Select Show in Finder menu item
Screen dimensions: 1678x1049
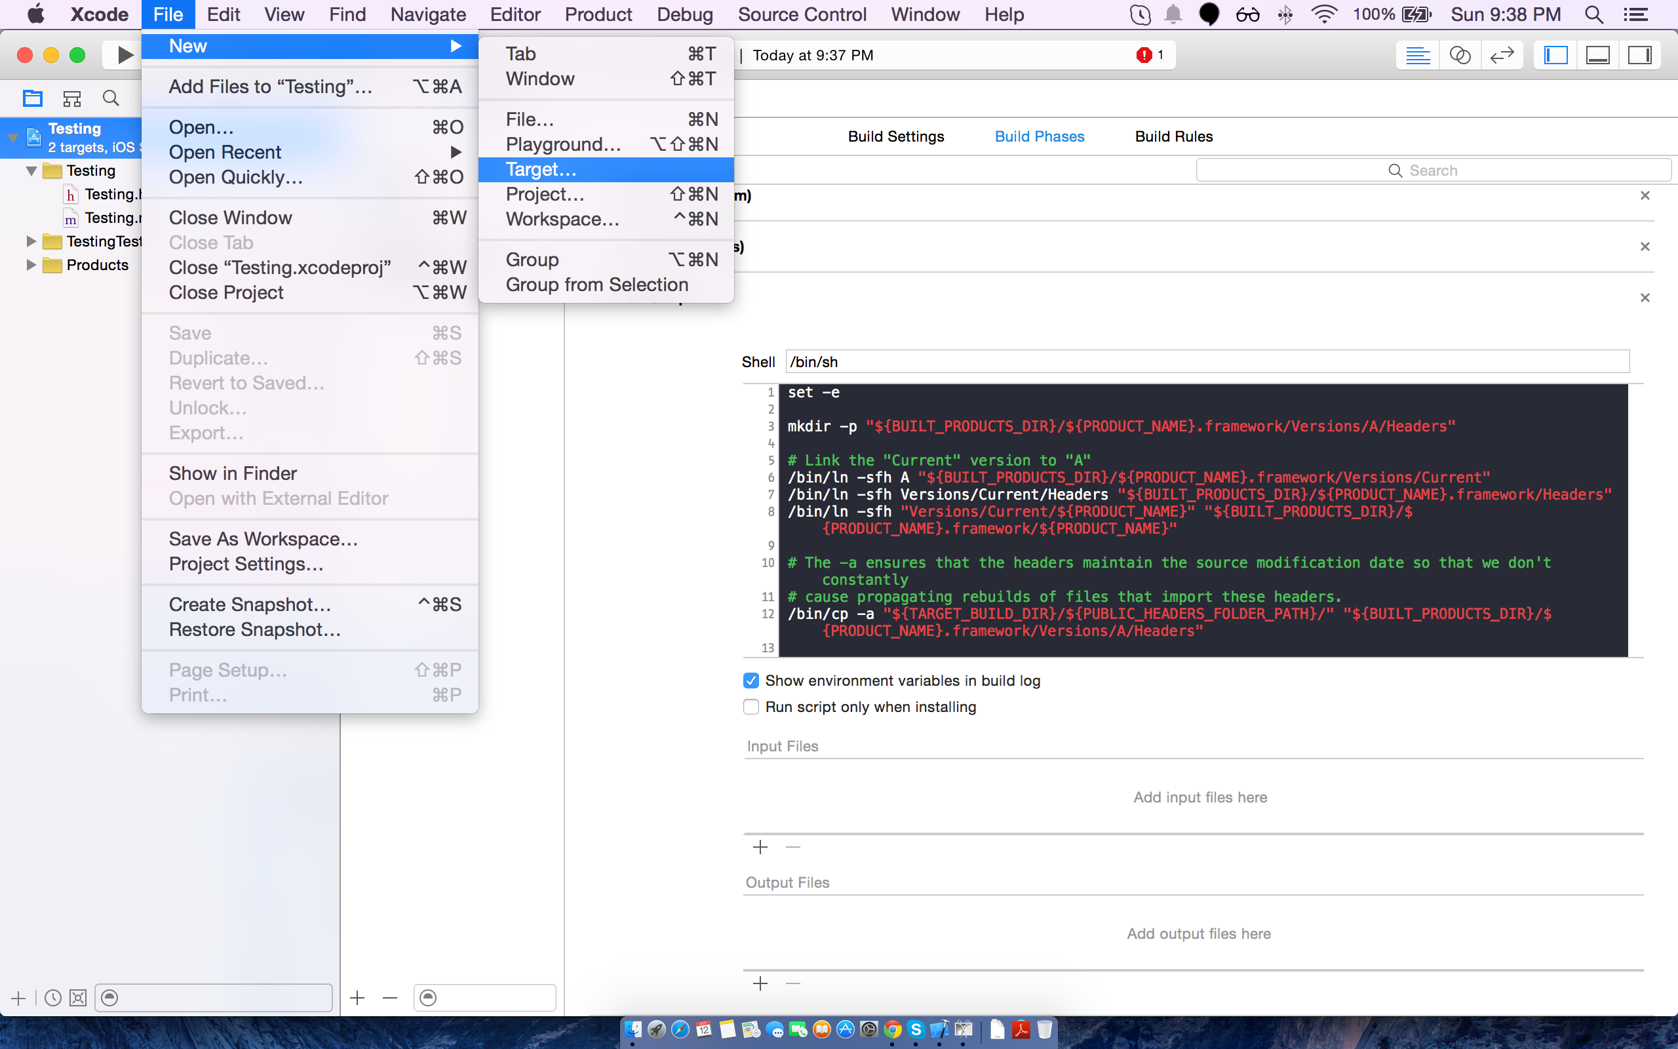[x=310, y=473]
